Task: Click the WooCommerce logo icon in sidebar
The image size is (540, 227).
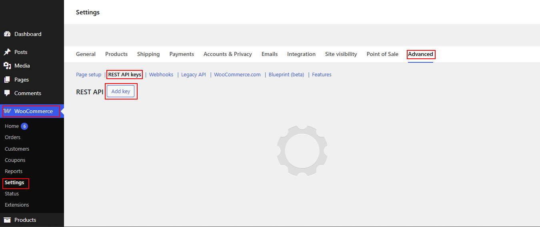Action: (7, 111)
